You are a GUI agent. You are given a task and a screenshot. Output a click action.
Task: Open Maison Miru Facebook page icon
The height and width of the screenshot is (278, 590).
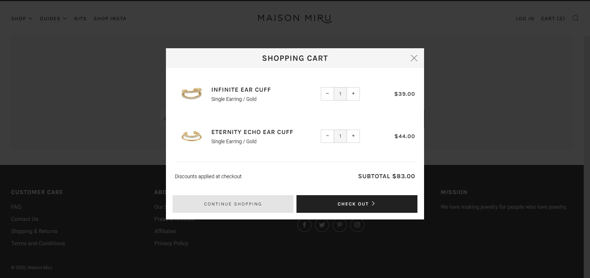click(304, 225)
